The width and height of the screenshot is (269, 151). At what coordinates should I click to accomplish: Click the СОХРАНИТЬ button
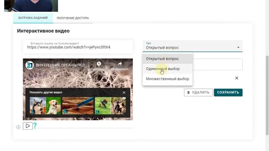(228, 92)
